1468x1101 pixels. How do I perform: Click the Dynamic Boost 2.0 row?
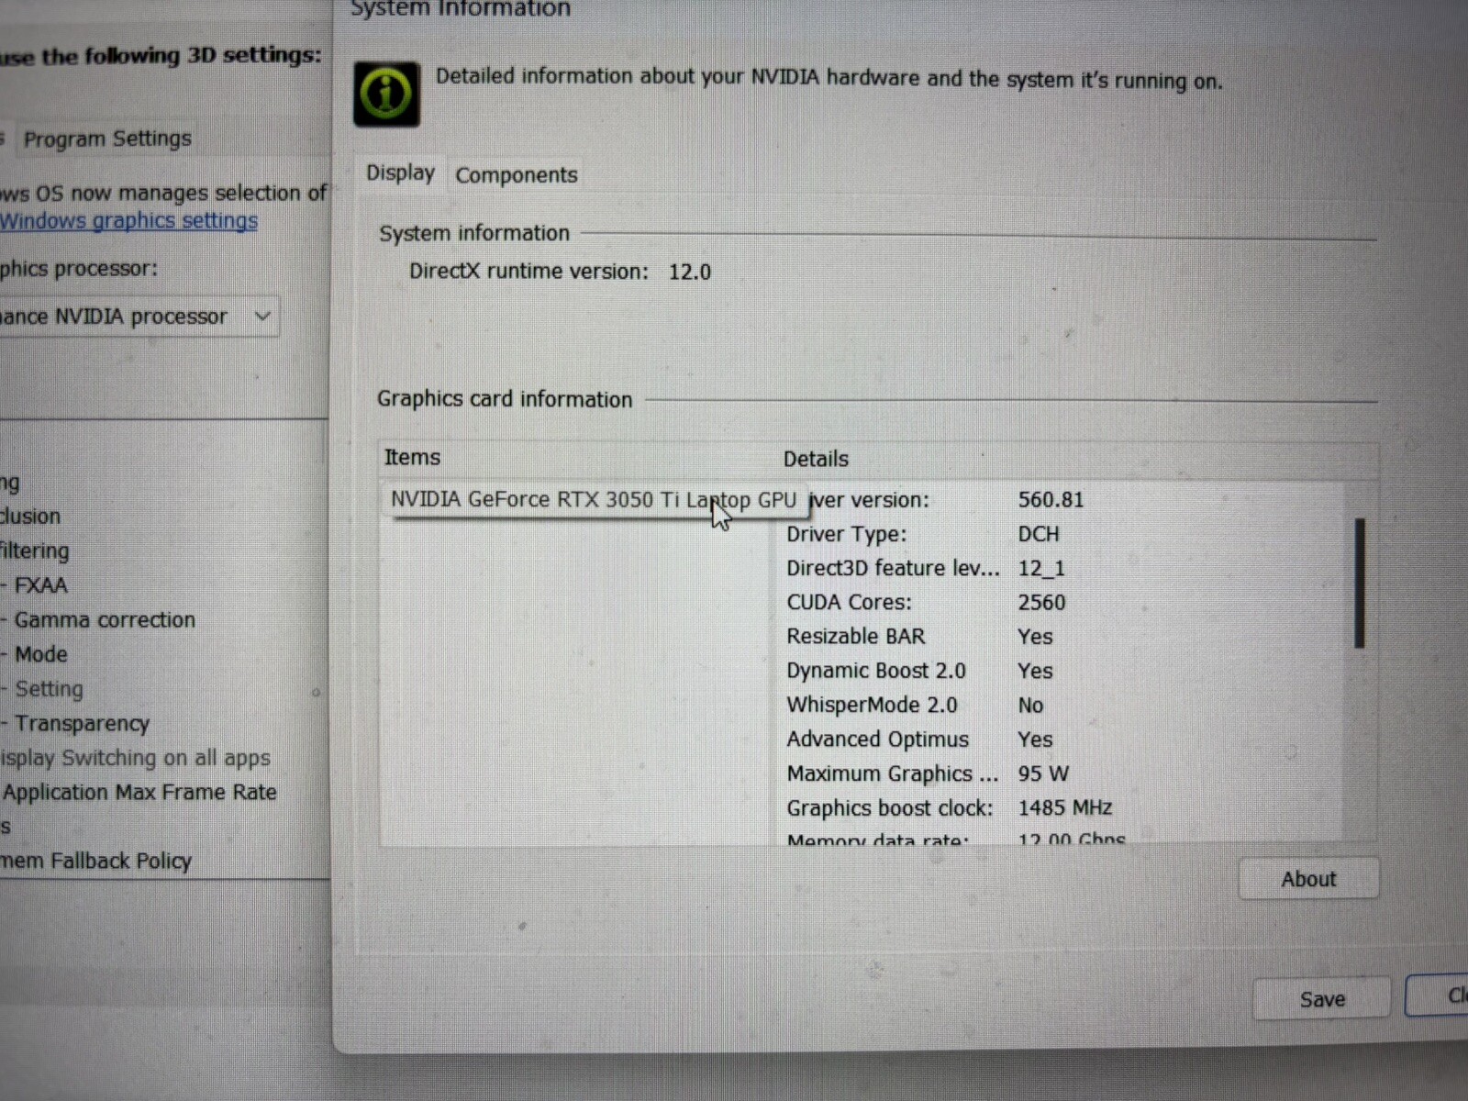919,671
